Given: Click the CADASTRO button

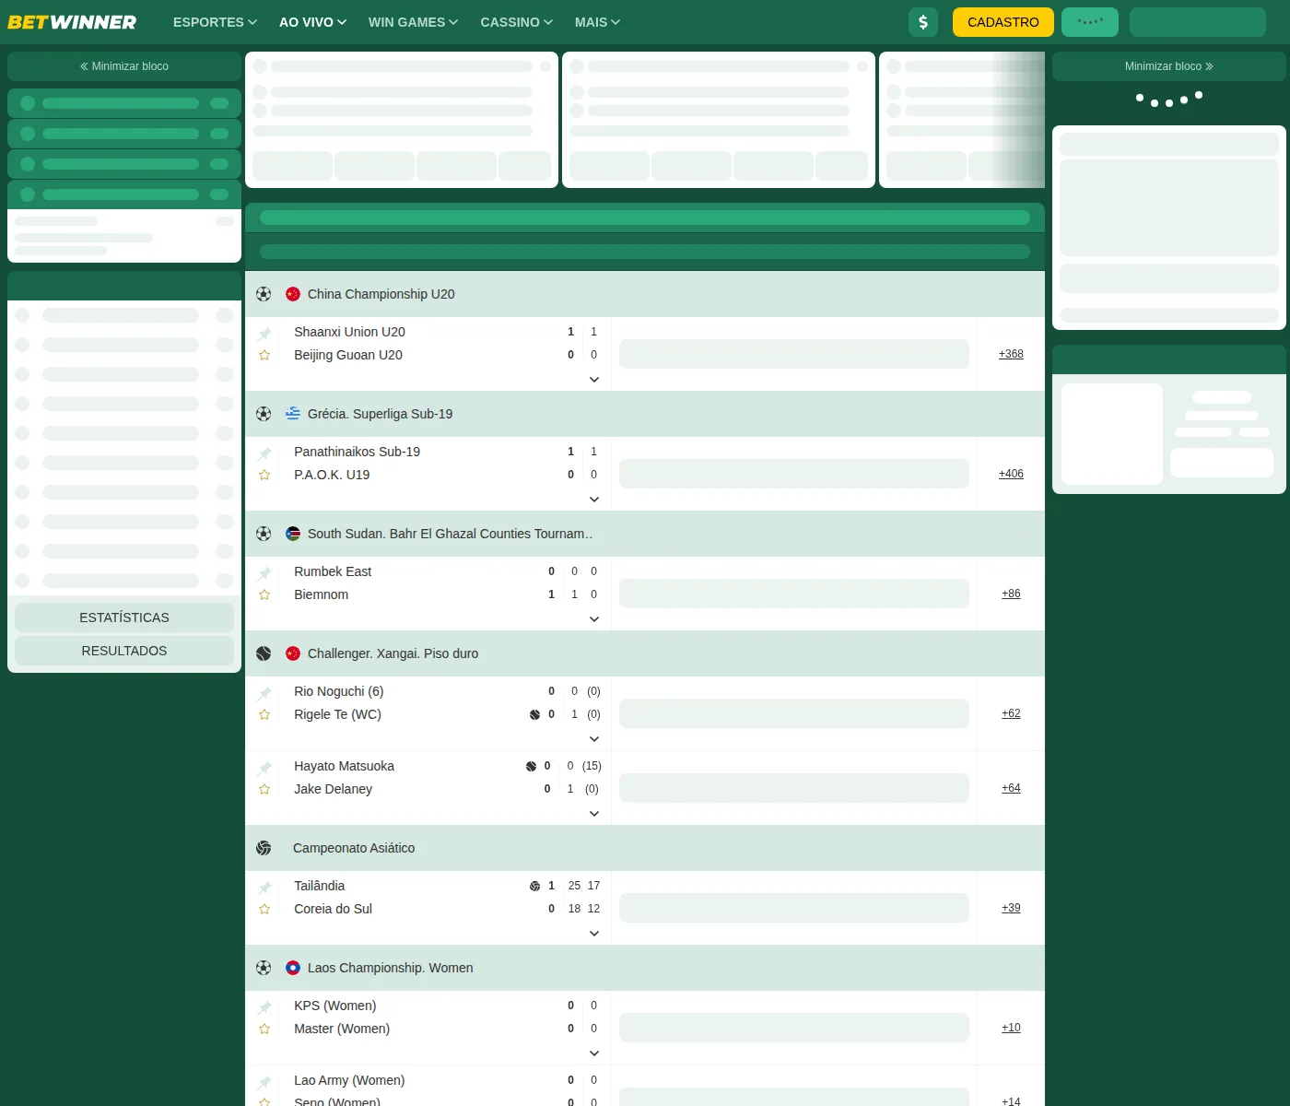Looking at the screenshot, I should (1003, 22).
